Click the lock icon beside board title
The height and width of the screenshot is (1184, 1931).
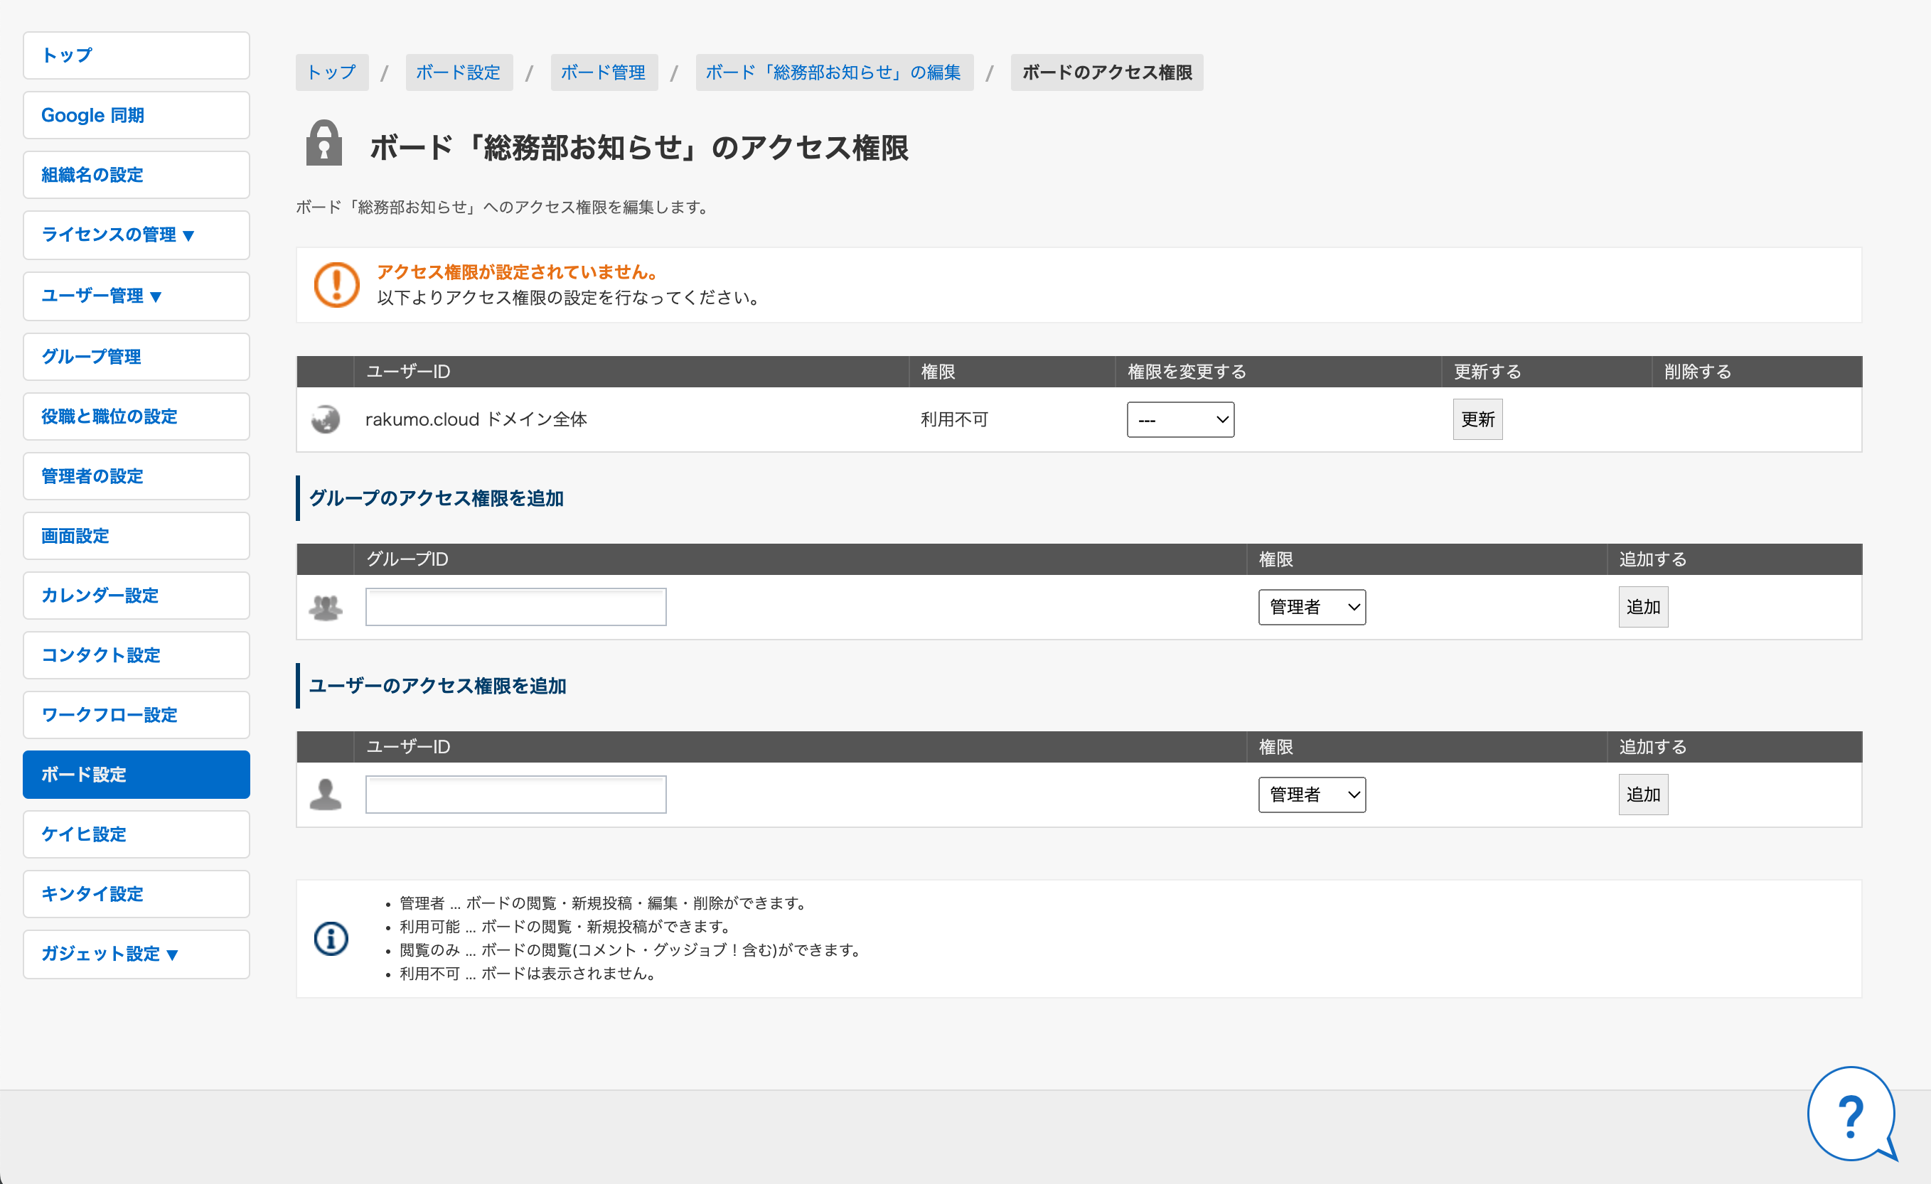point(323,144)
